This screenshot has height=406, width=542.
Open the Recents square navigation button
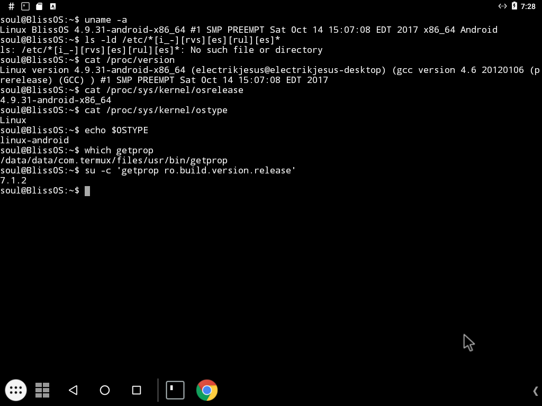[x=137, y=390]
